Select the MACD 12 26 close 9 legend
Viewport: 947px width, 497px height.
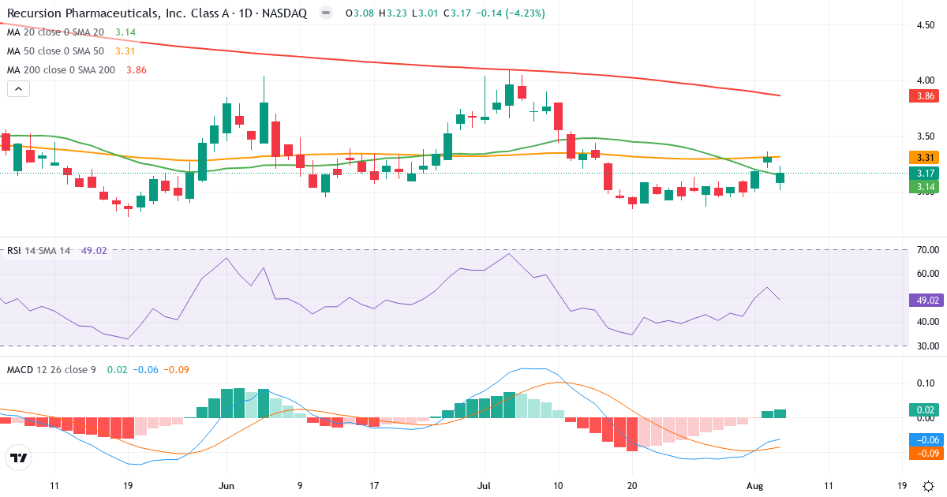click(51, 369)
